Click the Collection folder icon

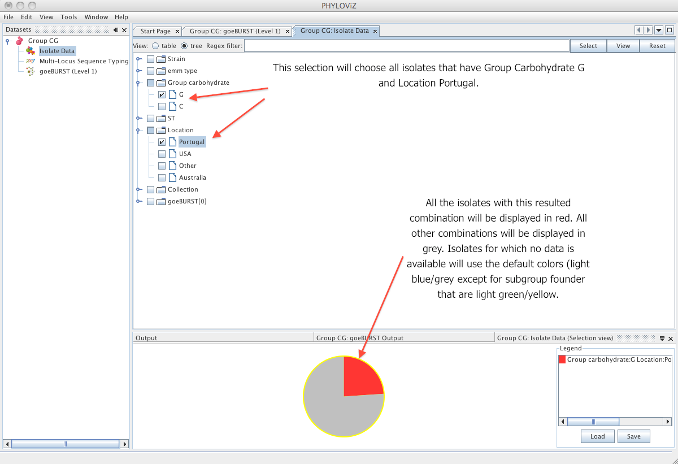(160, 189)
